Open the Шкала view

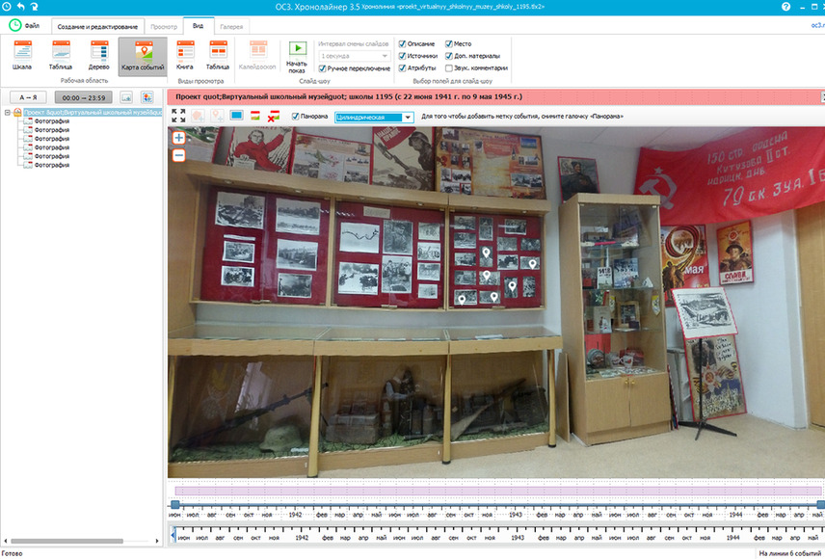pyautogui.click(x=22, y=55)
